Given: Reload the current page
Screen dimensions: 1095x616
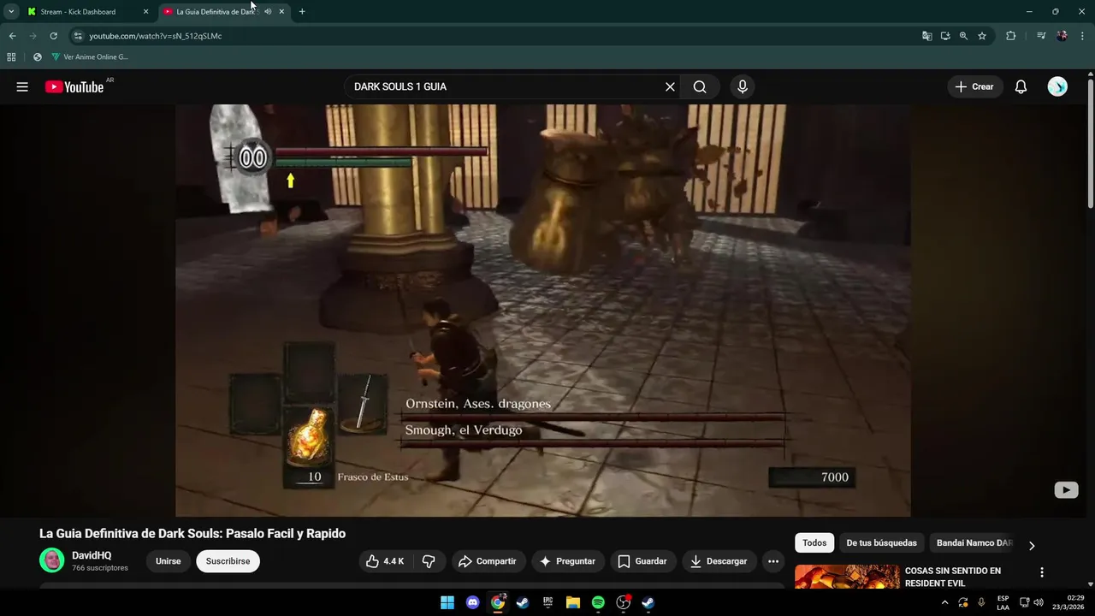Looking at the screenshot, I should [x=53, y=36].
